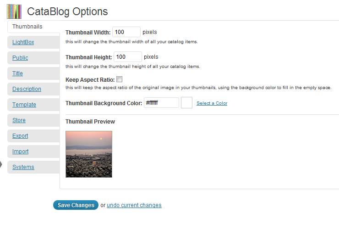This screenshot has height=225, width=339.
Task: Click the Select a Color link
Action: 212,103
